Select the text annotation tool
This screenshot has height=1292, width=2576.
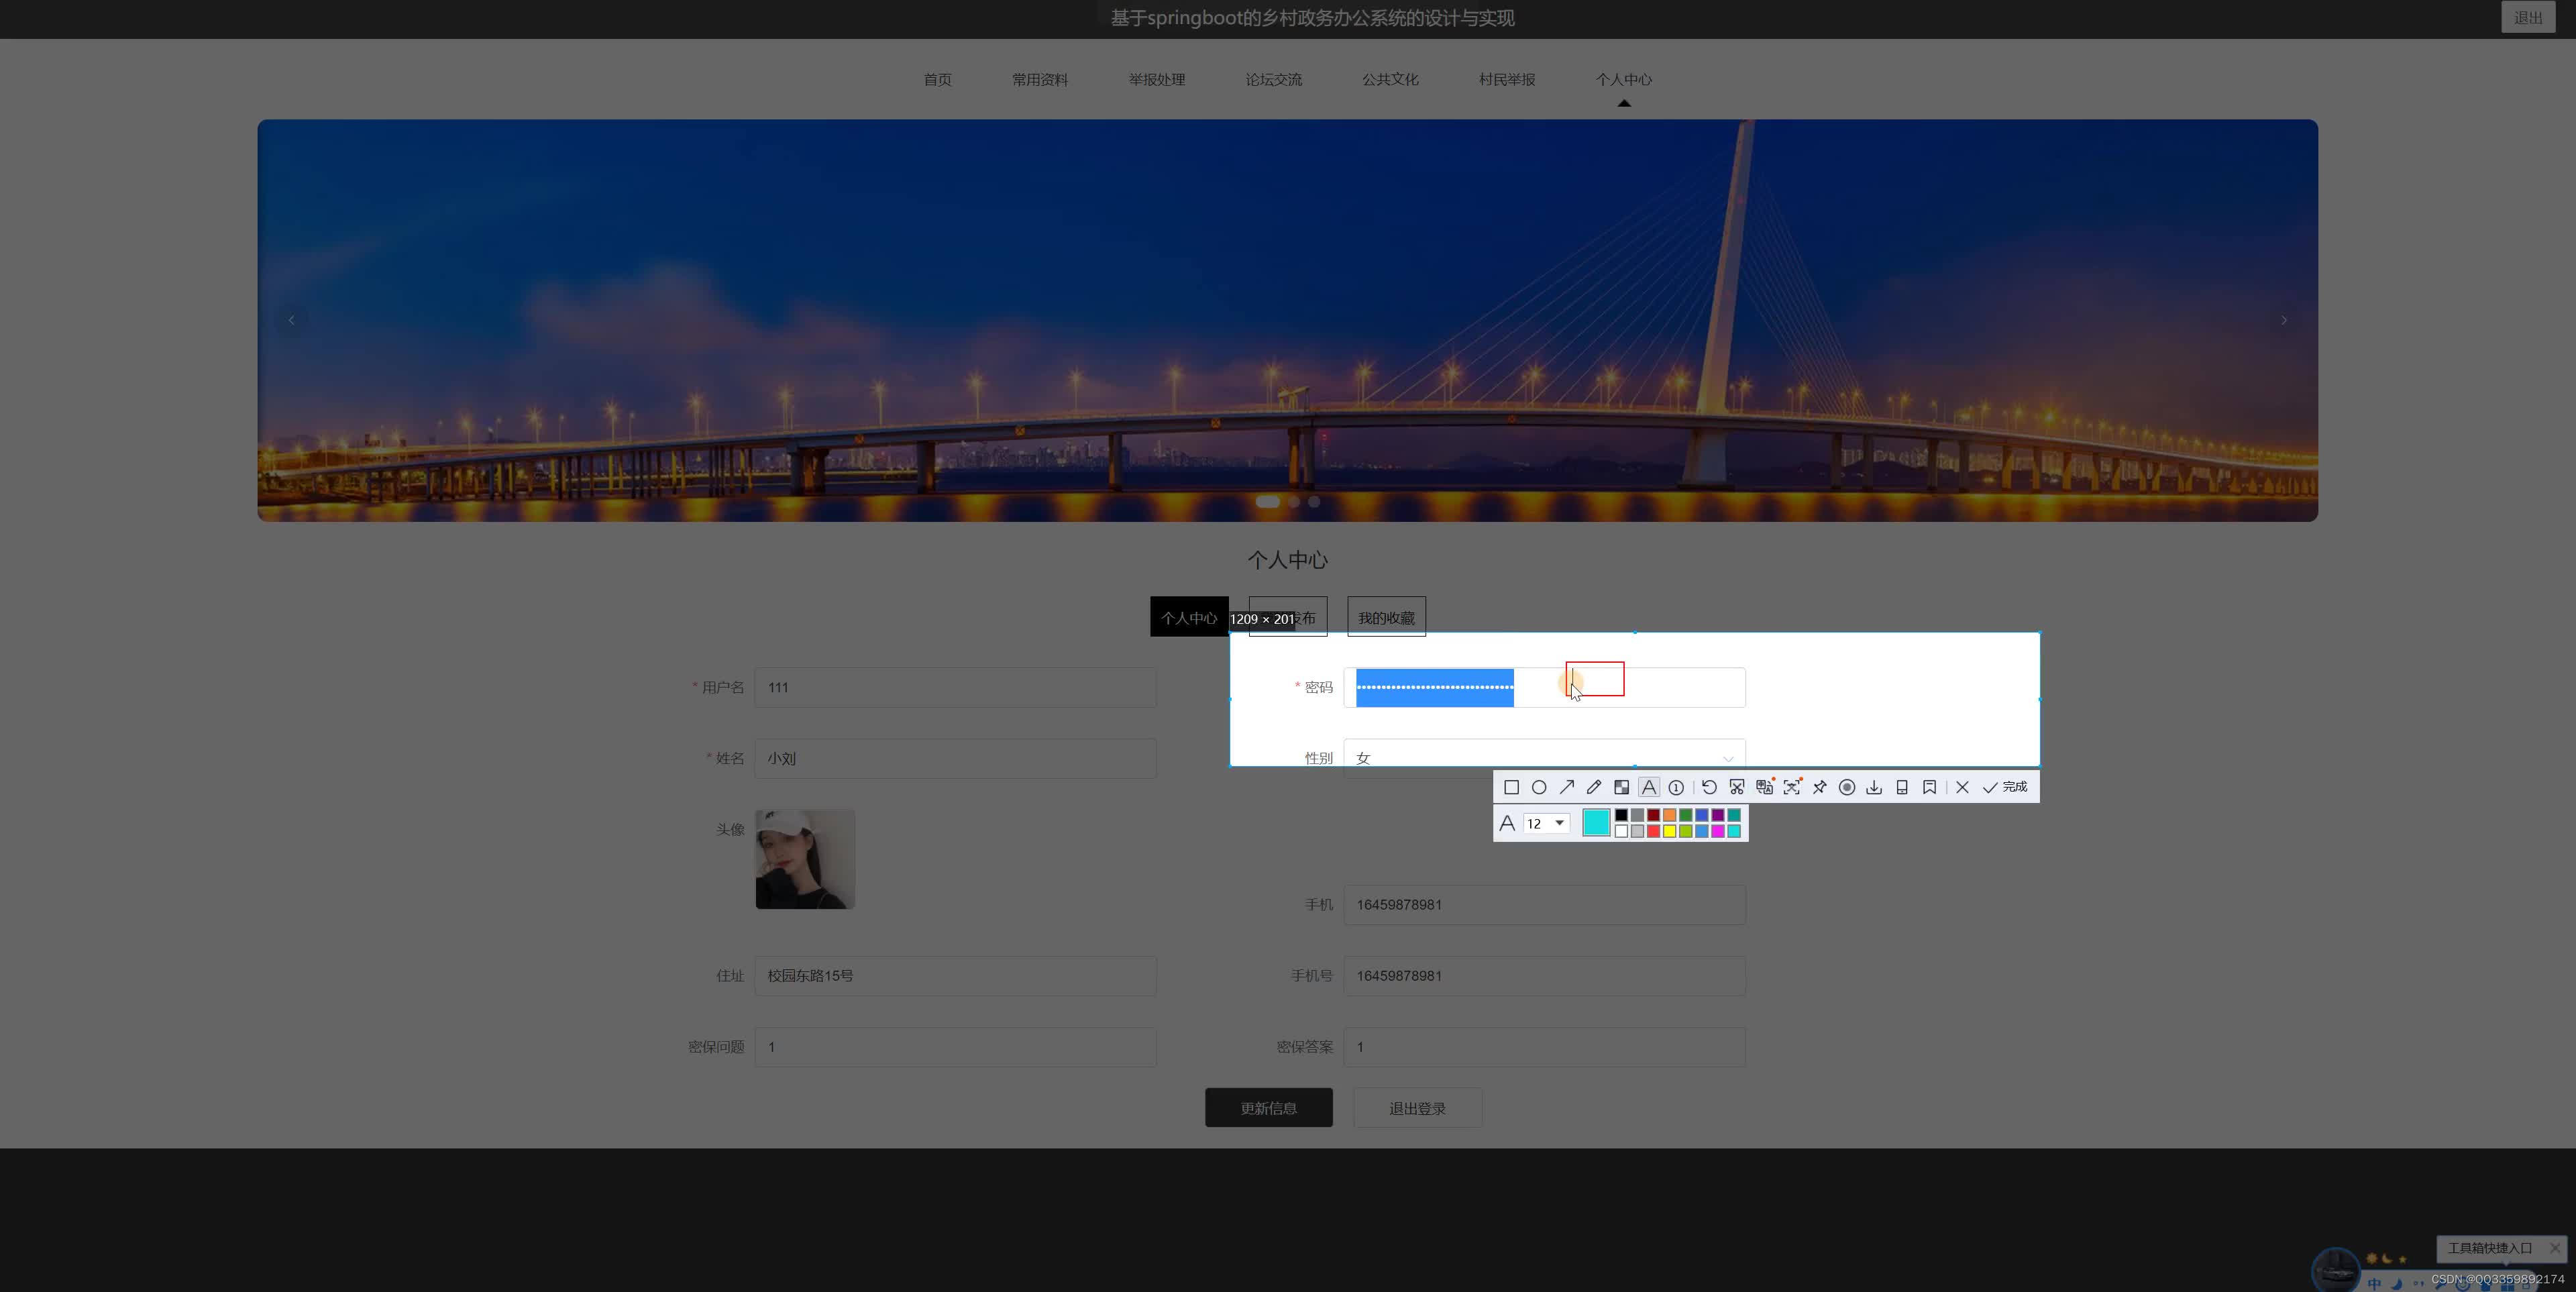click(1649, 787)
